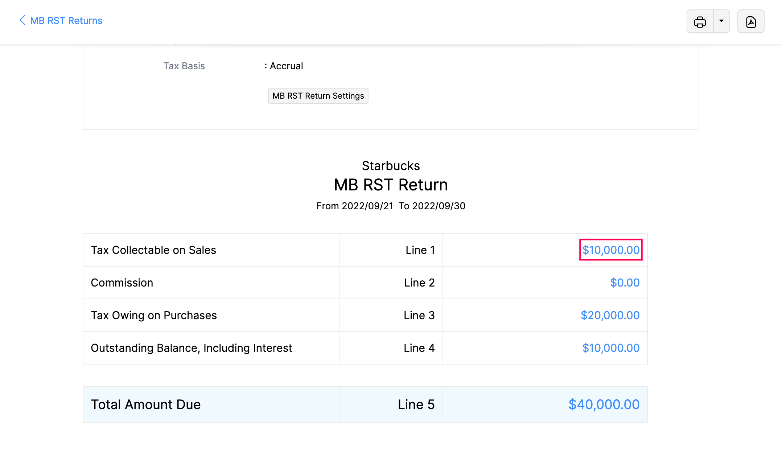Click the back chevron icon
The width and height of the screenshot is (782, 457).
pos(22,20)
